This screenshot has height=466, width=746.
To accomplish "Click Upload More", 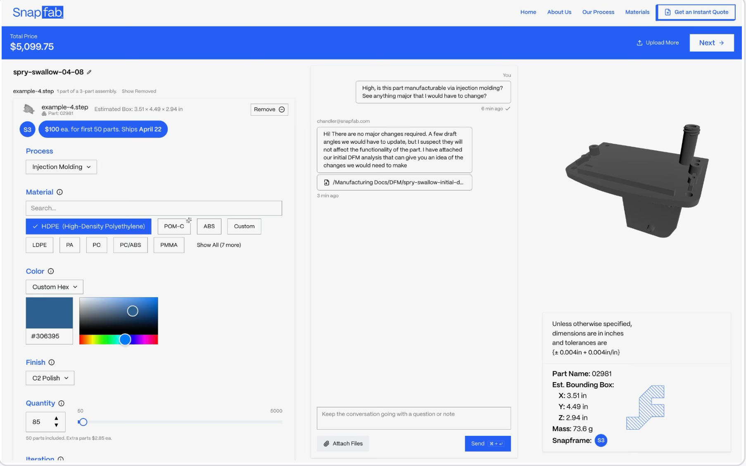I will click(658, 43).
